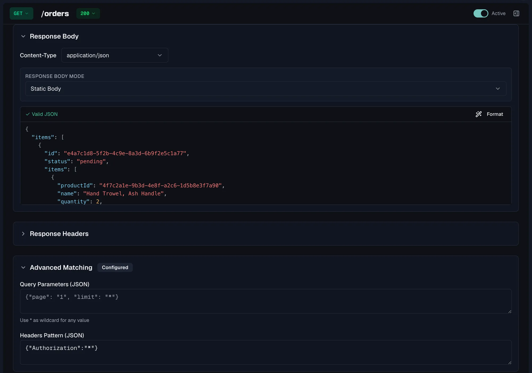532x373 pixels.
Task: Click the Headers Pattern JSON field
Action: click(265, 352)
